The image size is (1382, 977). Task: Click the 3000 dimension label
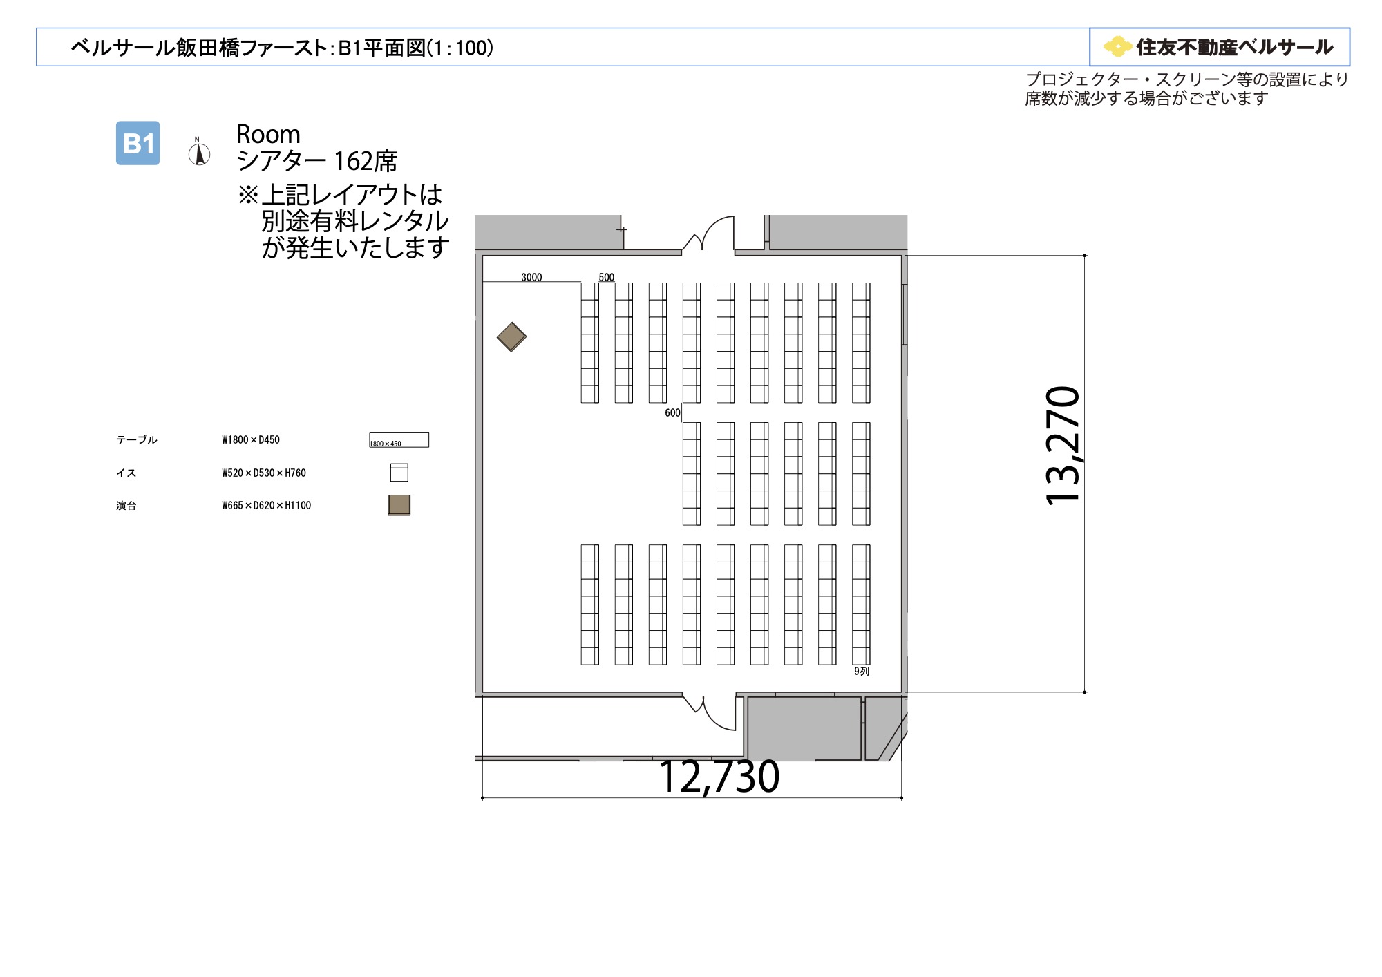531,277
